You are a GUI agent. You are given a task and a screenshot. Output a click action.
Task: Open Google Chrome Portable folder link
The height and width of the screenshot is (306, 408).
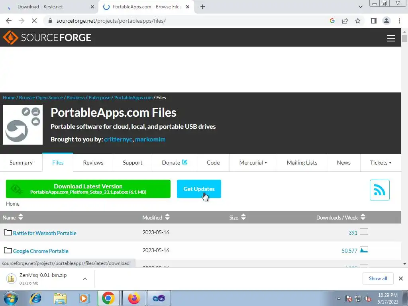(41, 251)
